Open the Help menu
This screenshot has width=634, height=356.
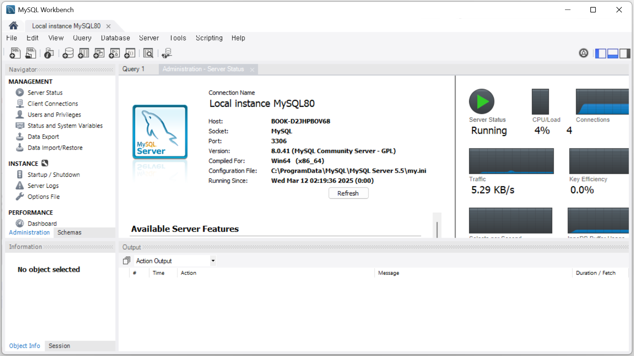[238, 38]
